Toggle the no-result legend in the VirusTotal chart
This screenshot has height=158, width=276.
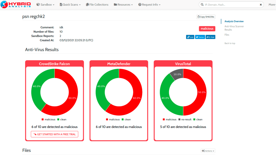[185, 119]
